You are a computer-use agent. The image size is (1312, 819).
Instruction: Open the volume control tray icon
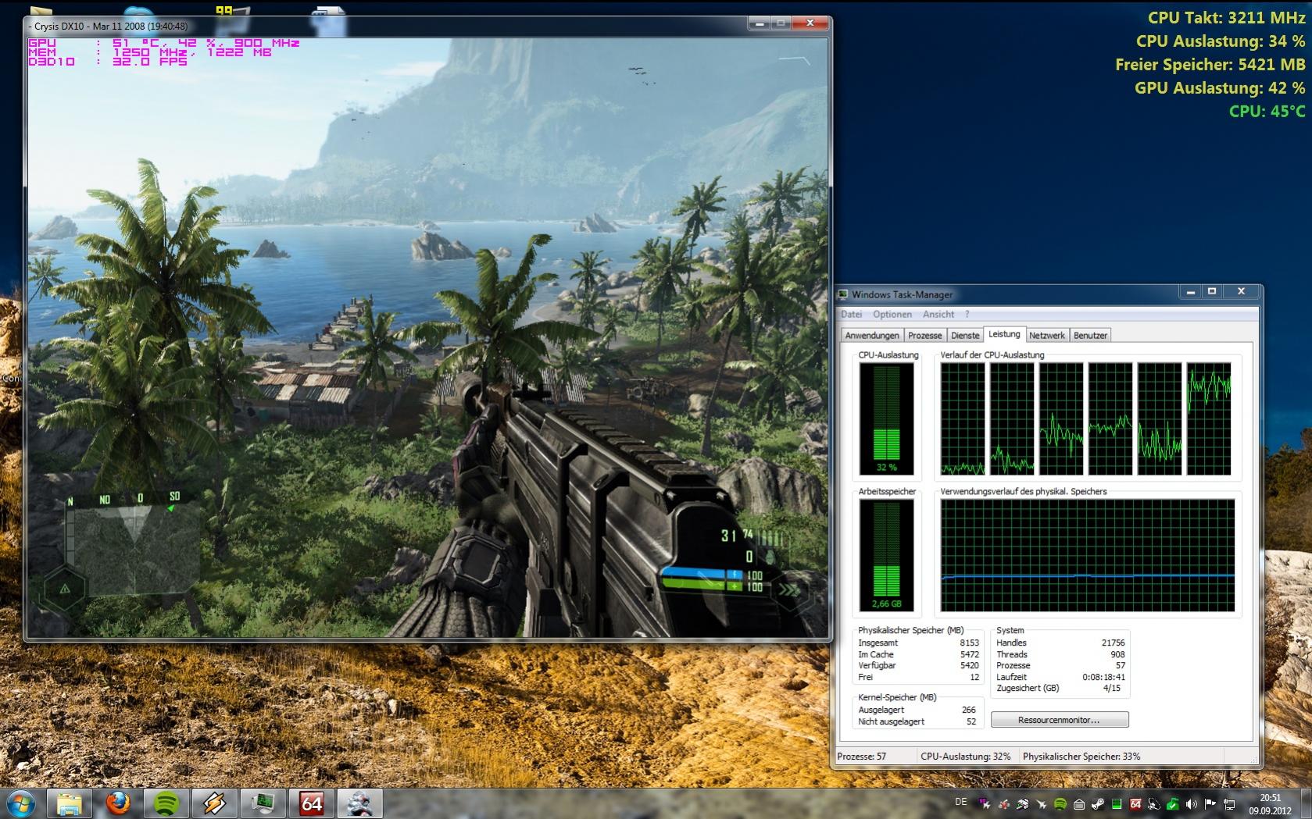click(1192, 804)
